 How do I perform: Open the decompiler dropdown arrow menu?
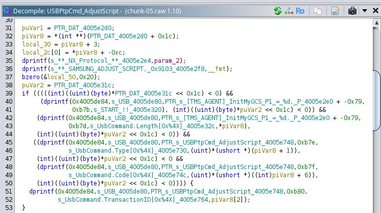click(x=365, y=11)
